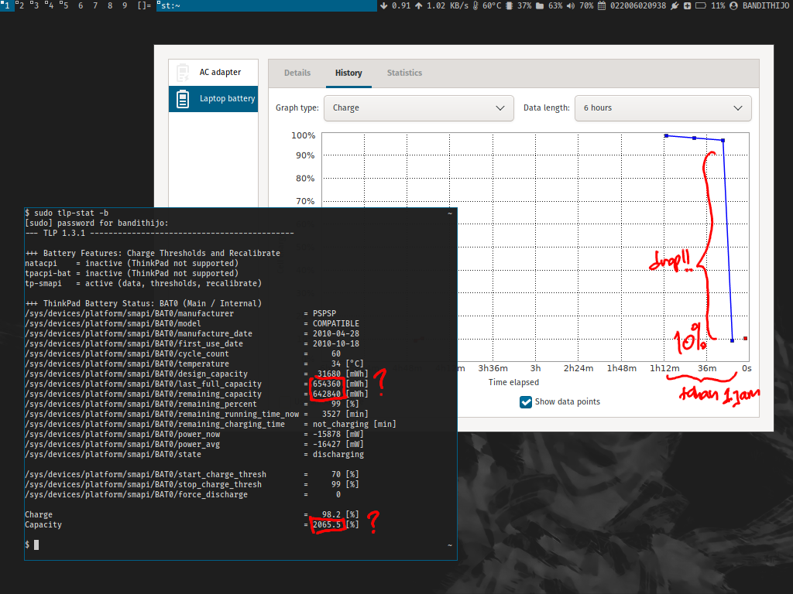Open the Data length dropdown
This screenshot has height=594, width=793.
click(663, 108)
